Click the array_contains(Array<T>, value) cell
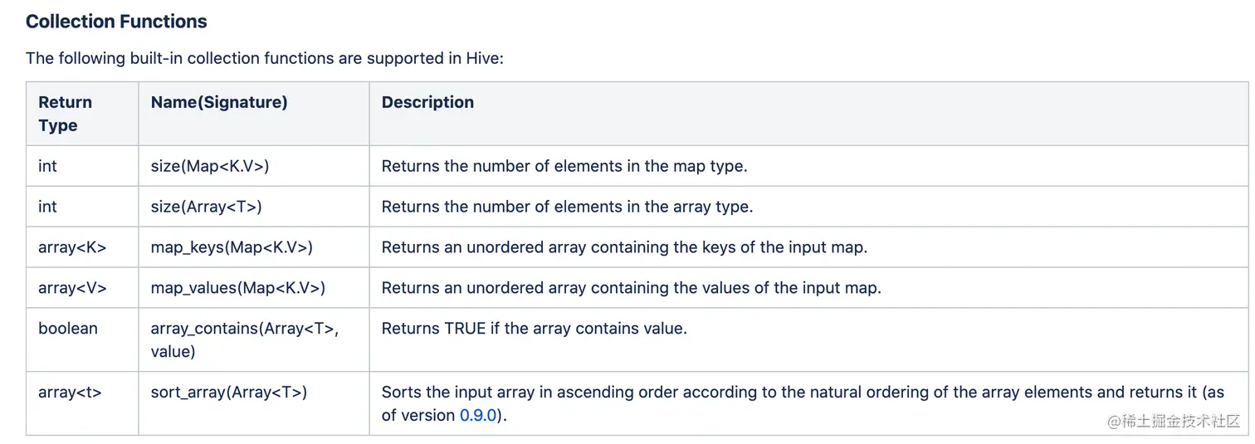Viewport: 1255px width, 444px height. [244, 339]
